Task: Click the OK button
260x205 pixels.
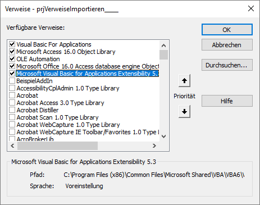Action: point(227,30)
